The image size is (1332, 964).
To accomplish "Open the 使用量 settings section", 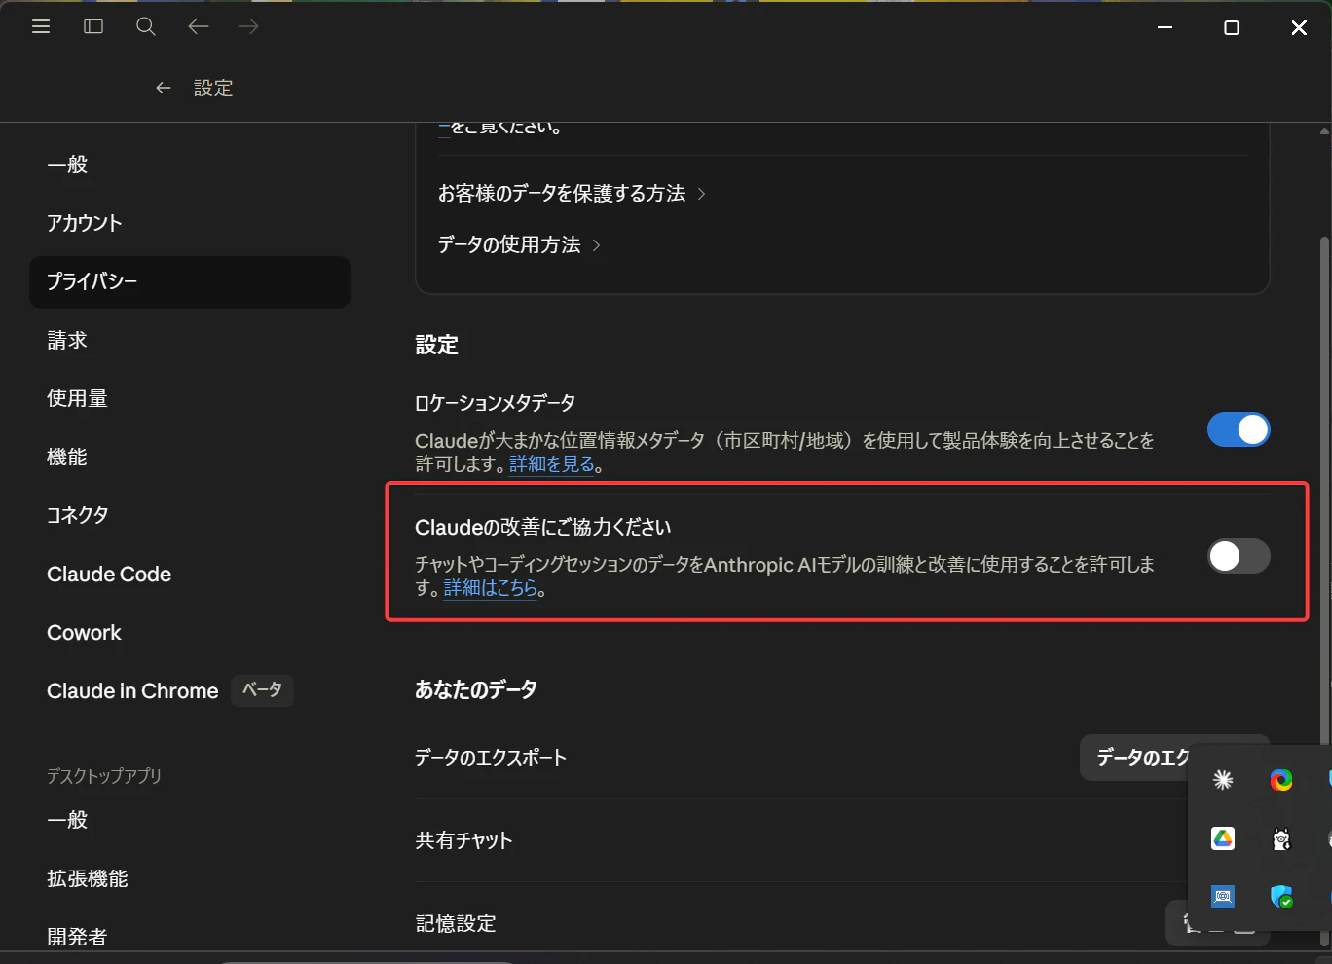I will [190, 398].
